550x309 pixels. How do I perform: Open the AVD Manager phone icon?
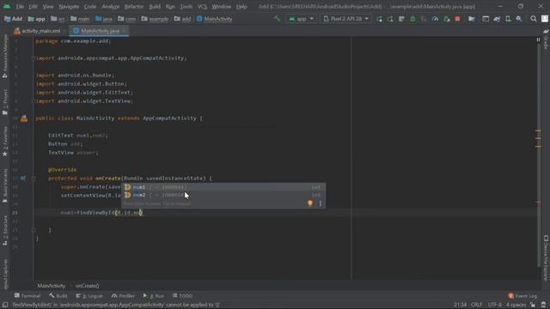click(508, 19)
